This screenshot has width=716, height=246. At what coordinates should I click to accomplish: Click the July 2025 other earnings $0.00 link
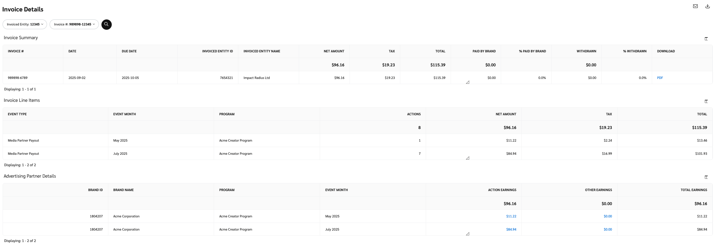(x=607, y=229)
